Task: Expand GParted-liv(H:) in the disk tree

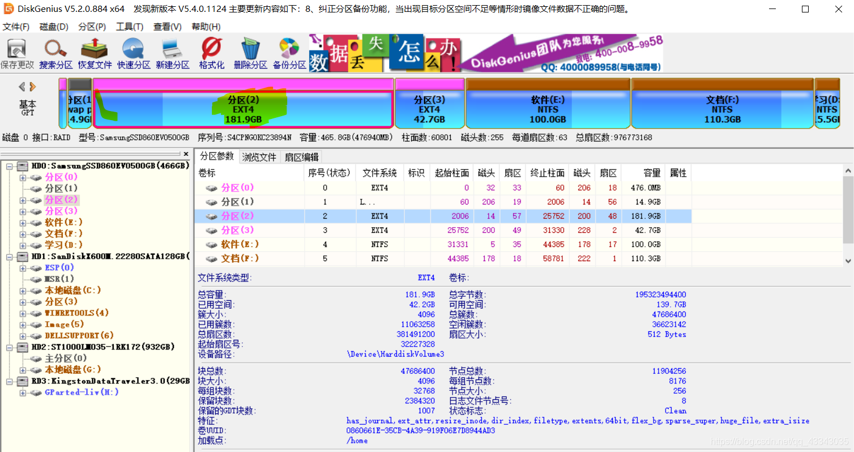Action: (23, 392)
